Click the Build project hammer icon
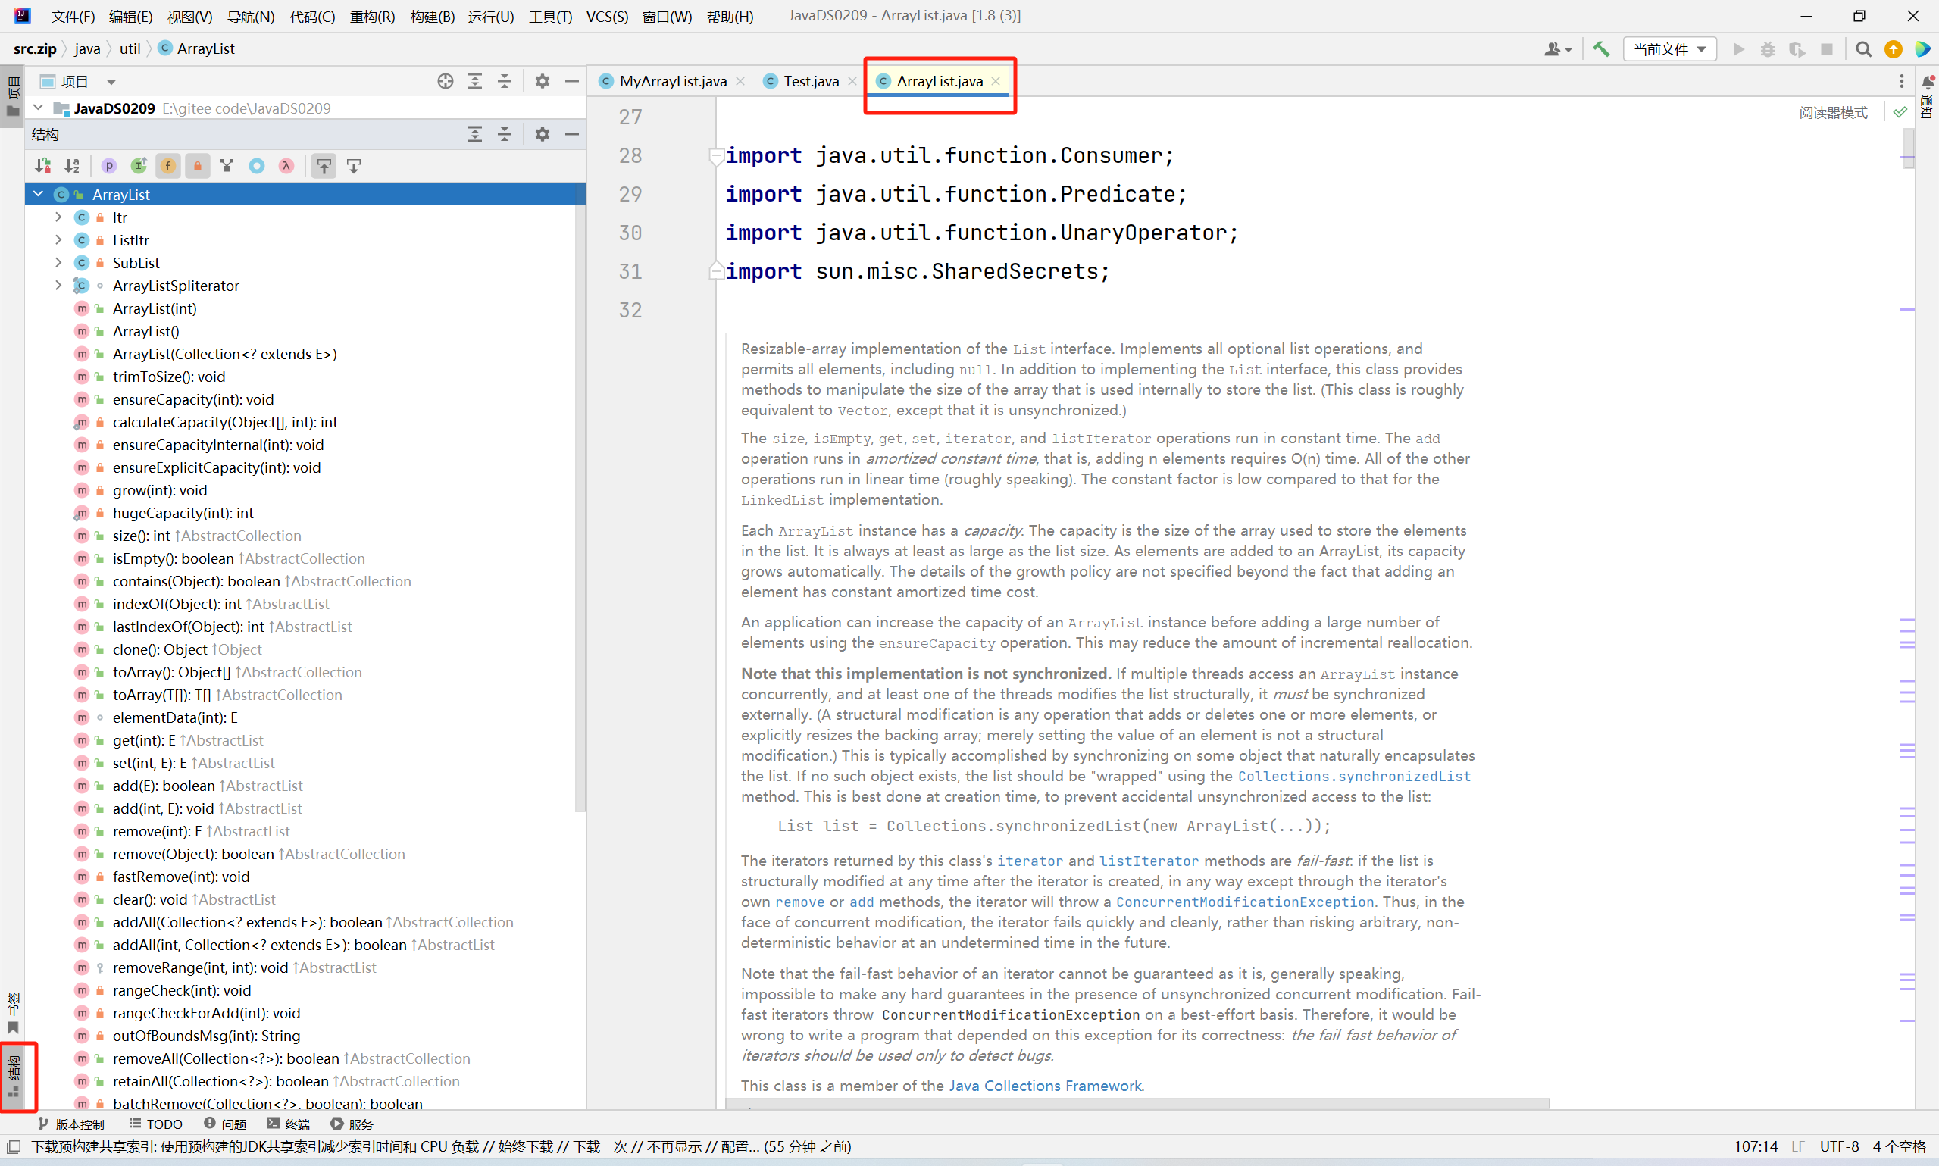Image resolution: width=1939 pixels, height=1166 pixels. 1600,48
